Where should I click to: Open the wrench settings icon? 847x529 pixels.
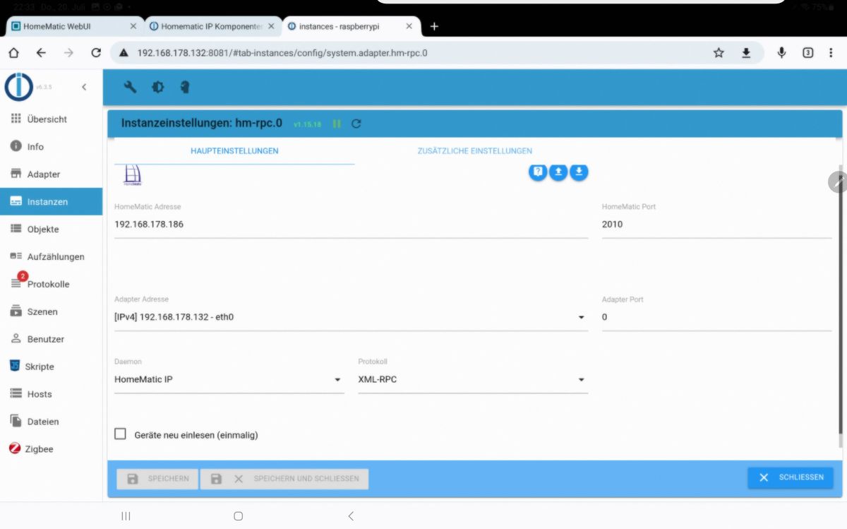point(130,88)
